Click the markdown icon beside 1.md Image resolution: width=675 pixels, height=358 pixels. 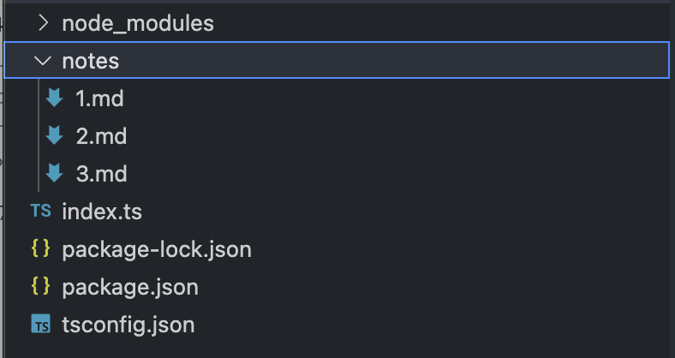pos(55,98)
